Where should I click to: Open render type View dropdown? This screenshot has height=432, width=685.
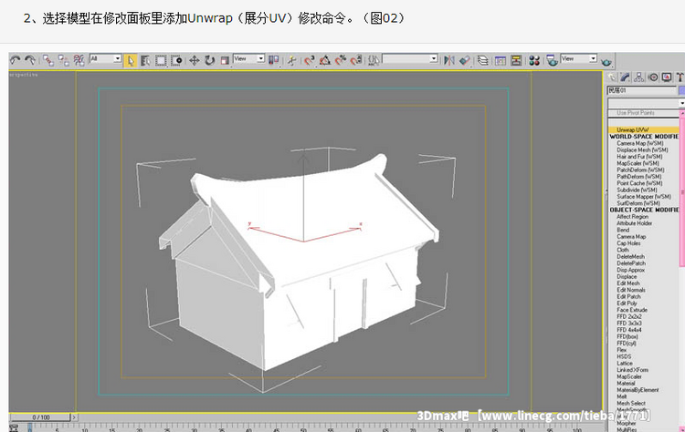579,58
